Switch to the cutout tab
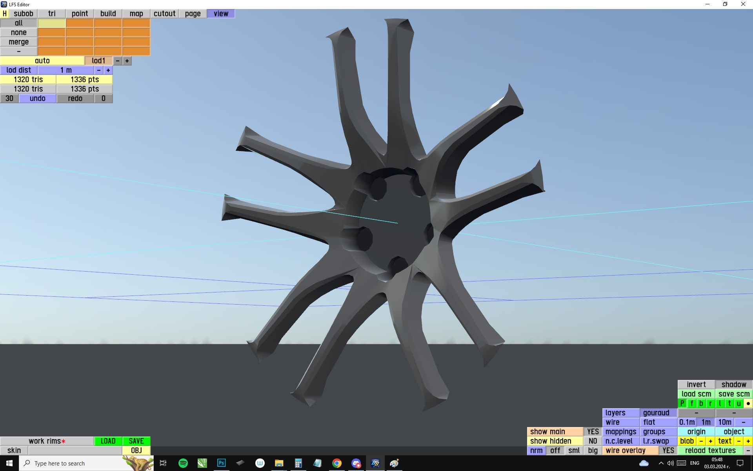Screen dimensions: 753x471 [x=164, y=14]
